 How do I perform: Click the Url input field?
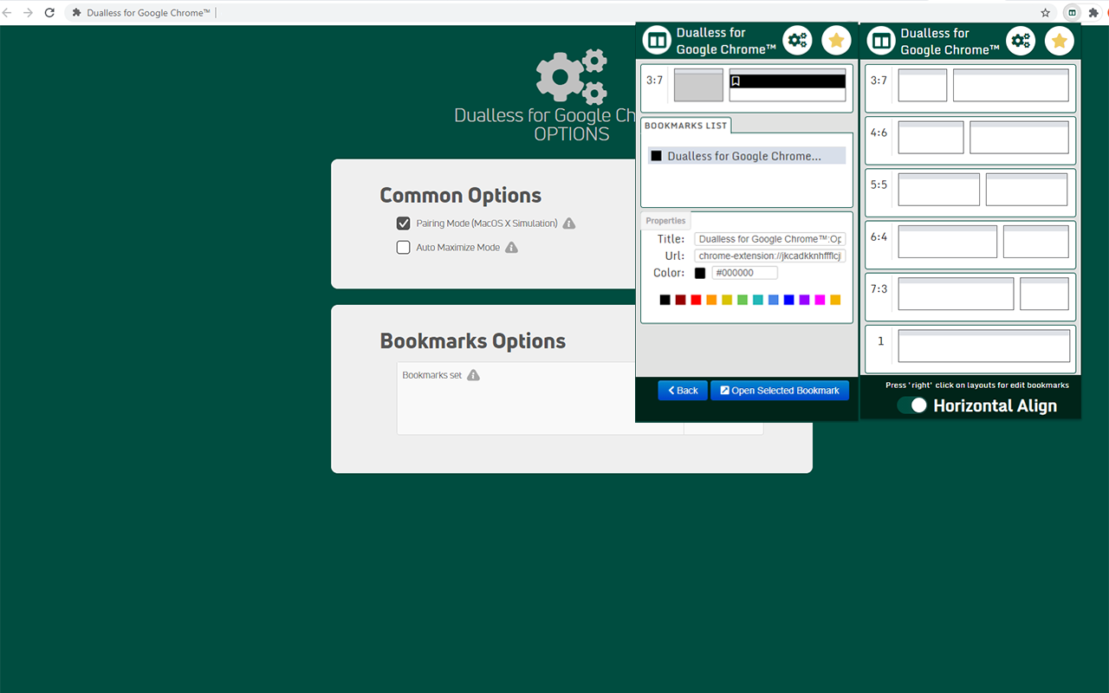tap(770, 256)
